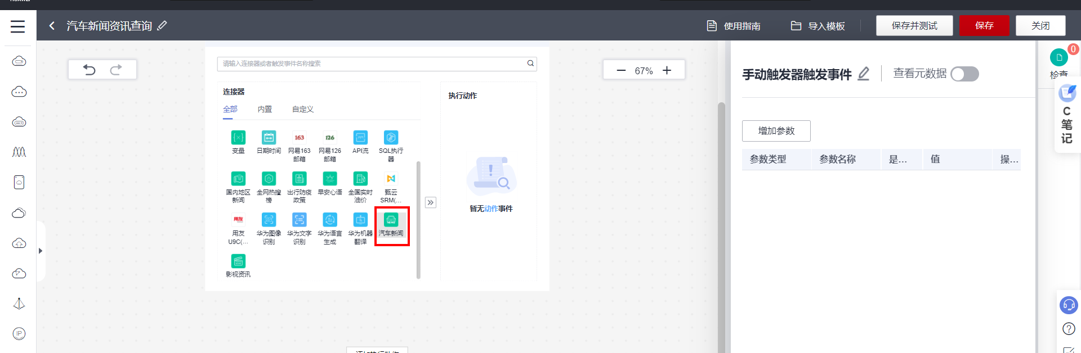This screenshot has height=353, width=1081.
Task: Select the SQL执行器 connector
Action: (391, 138)
